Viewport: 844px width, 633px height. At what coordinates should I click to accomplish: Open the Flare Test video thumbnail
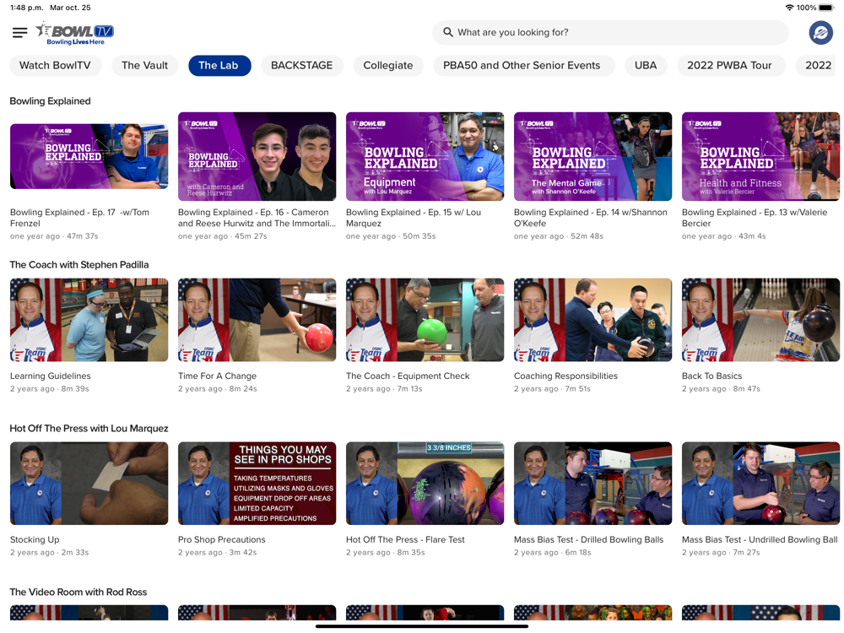425,484
